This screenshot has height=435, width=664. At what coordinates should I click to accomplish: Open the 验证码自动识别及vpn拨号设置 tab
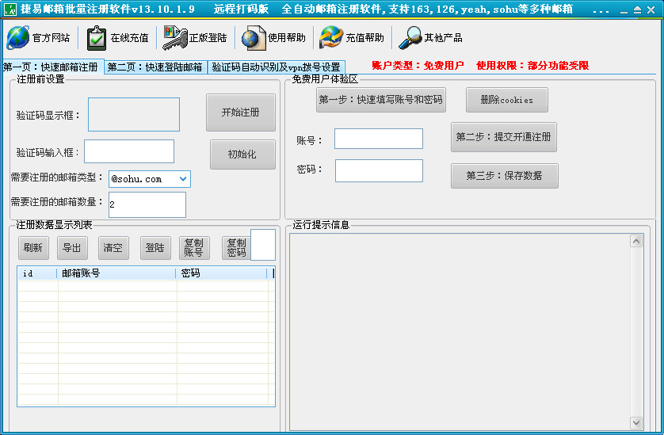point(276,67)
